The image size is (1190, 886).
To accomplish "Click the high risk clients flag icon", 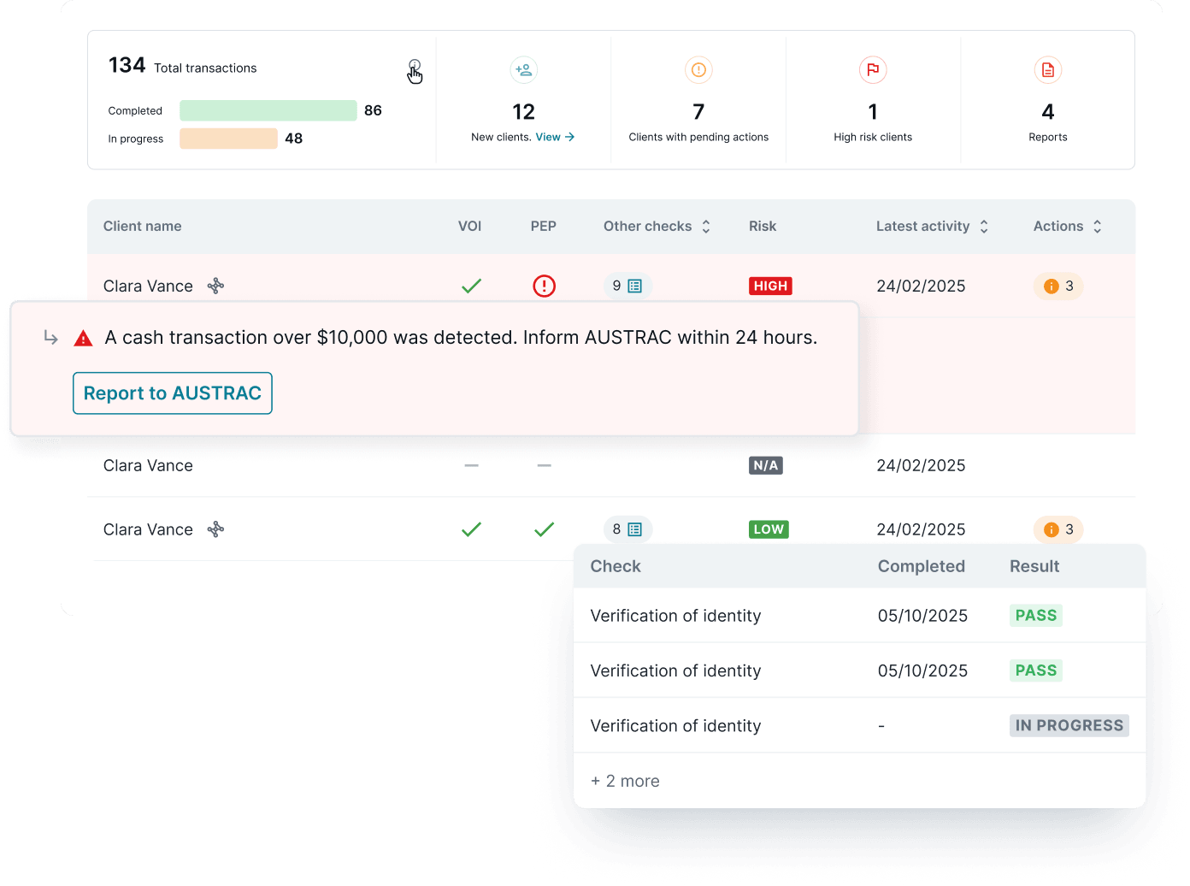I will (873, 70).
